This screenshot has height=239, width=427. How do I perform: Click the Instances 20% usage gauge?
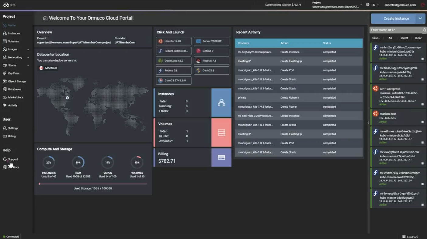[49, 163]
